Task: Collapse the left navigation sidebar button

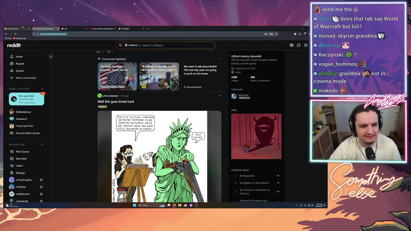Action: click(51, 56)
